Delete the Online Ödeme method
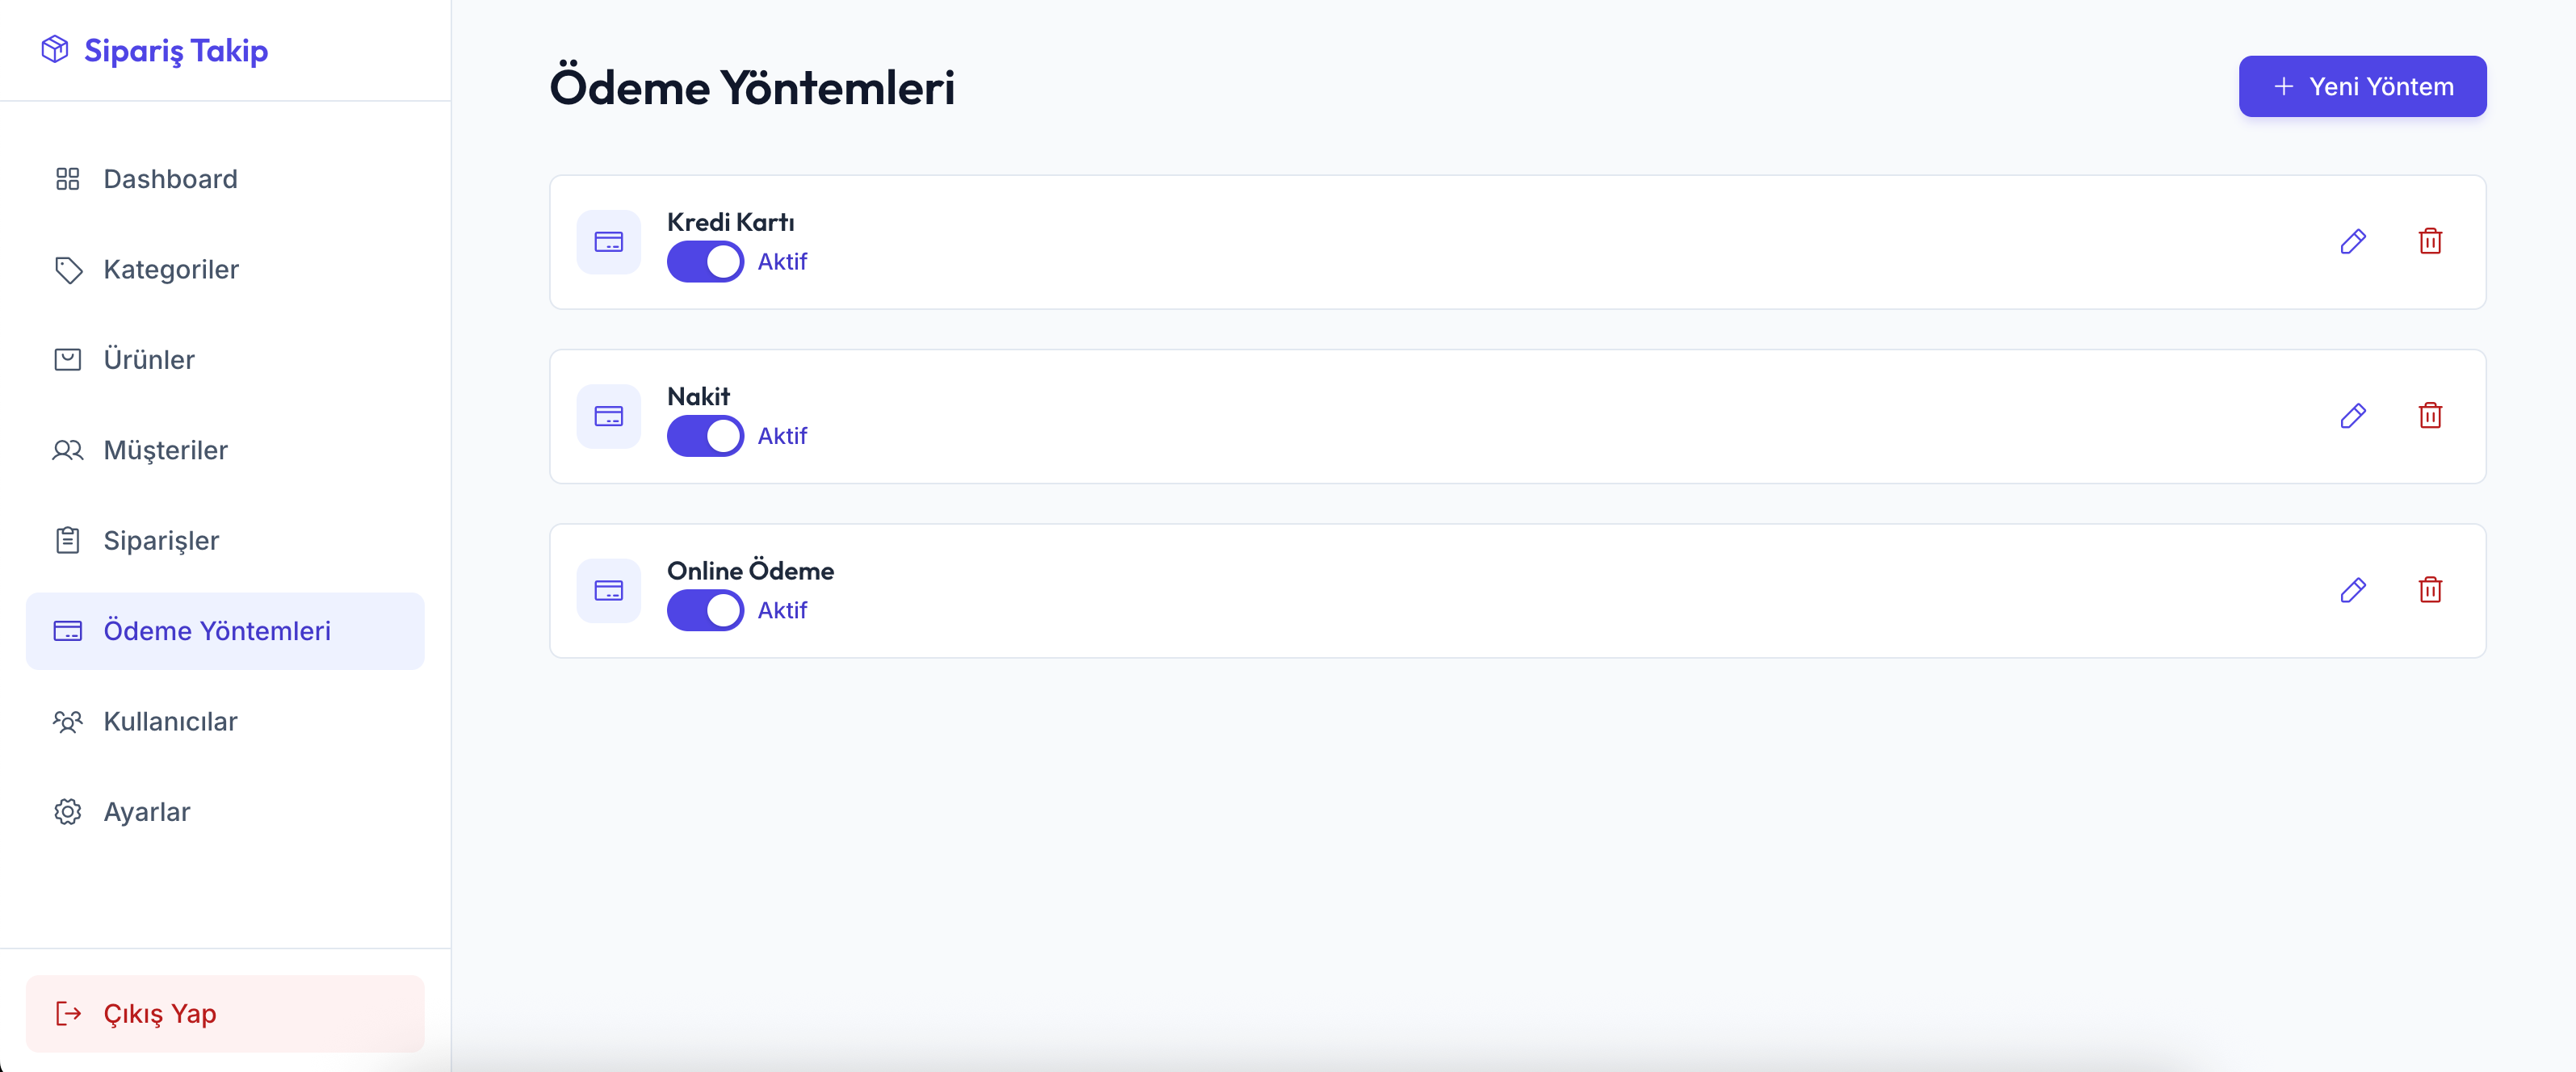 pyautogui.click(x=2430, y=590)
